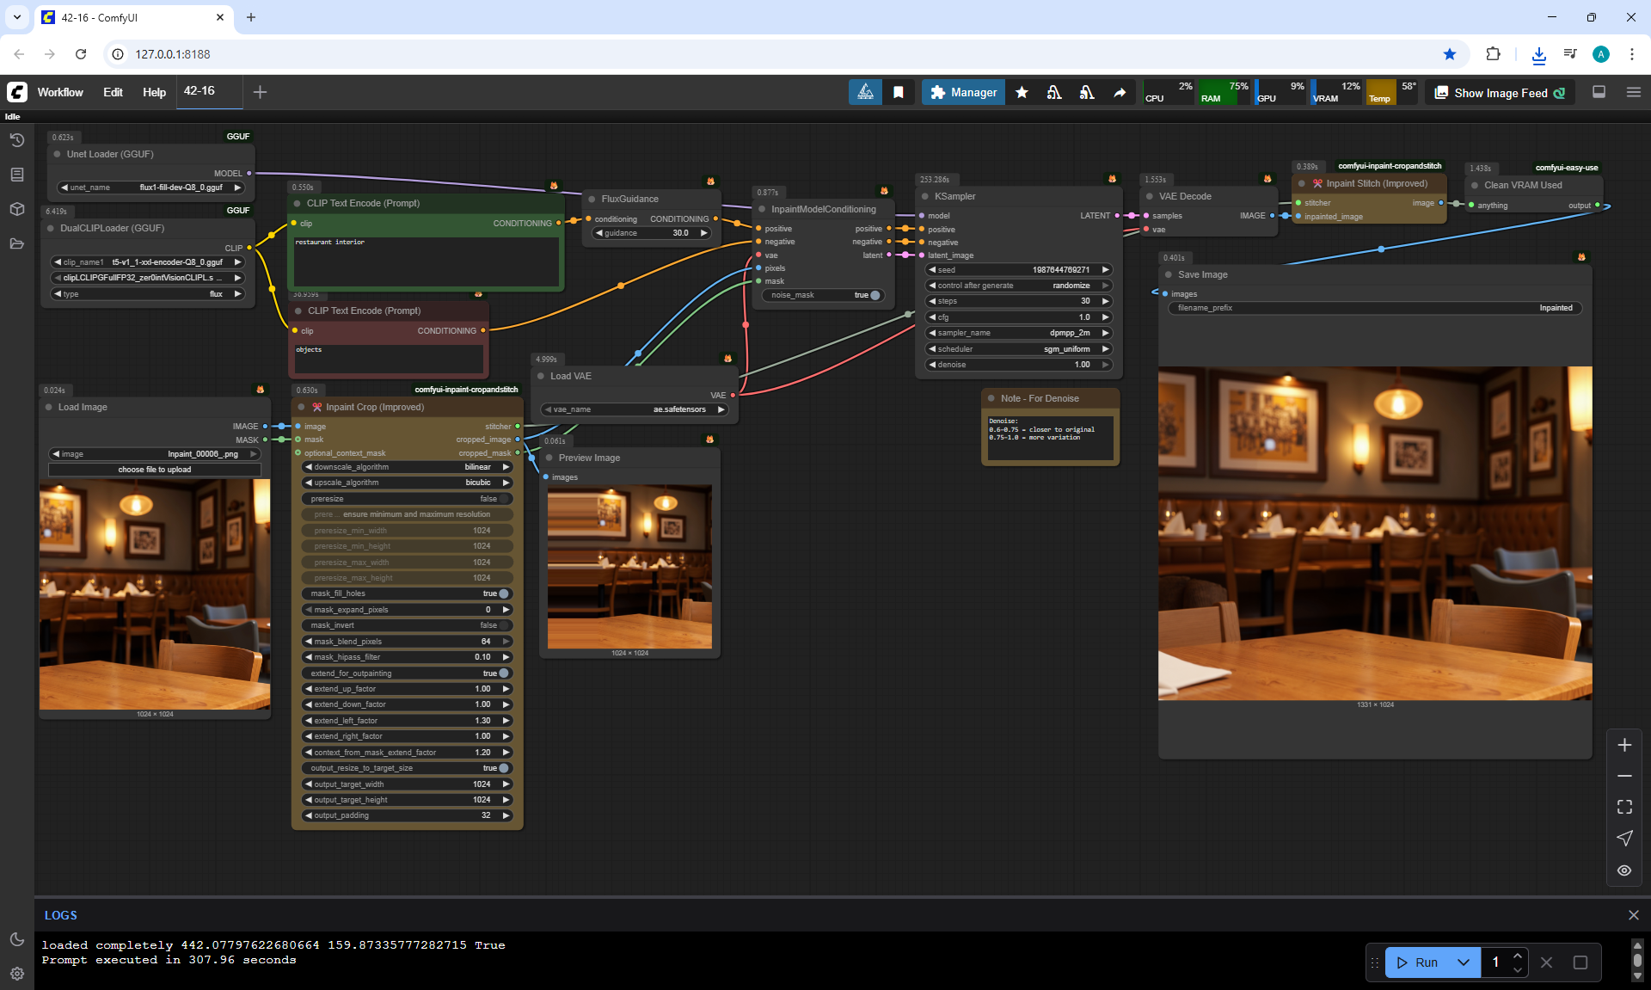Click the filename_prefix field in Save Image
Image resolution: width=1651 pixels, height=990 pixels.
click(1374, 308)
